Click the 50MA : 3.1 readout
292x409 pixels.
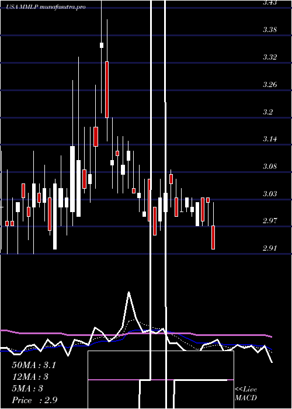tap(34, 365)
